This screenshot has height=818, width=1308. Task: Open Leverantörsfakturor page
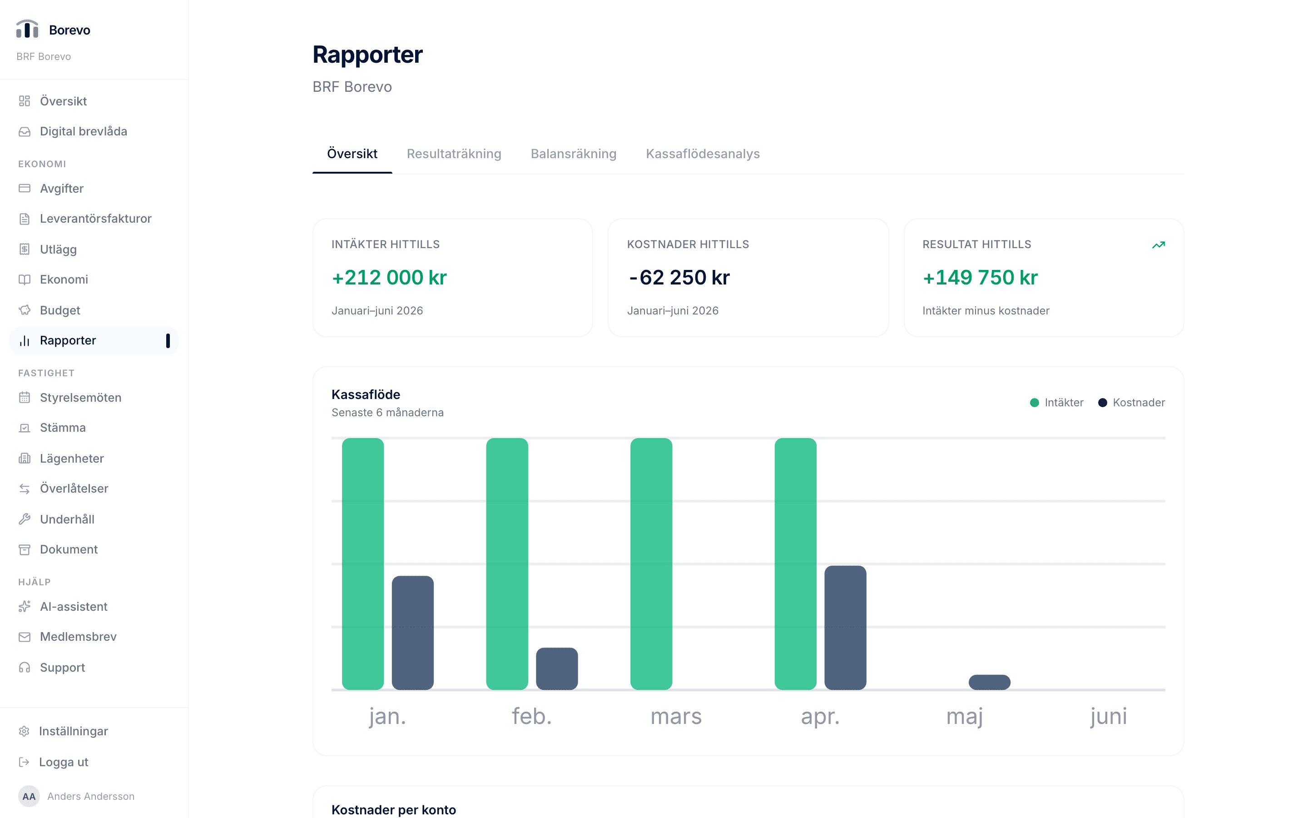click(94, 219)
